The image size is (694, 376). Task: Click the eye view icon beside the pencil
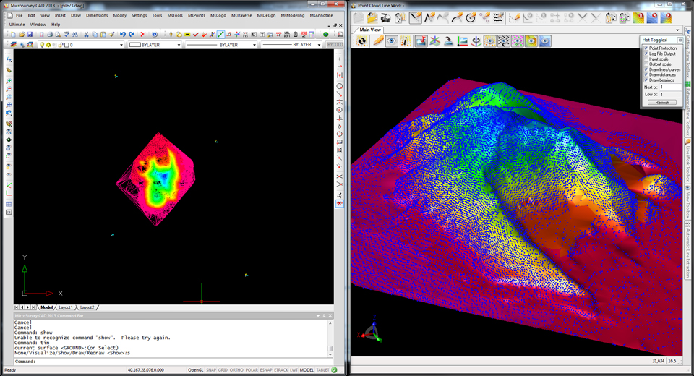[392, 41]
